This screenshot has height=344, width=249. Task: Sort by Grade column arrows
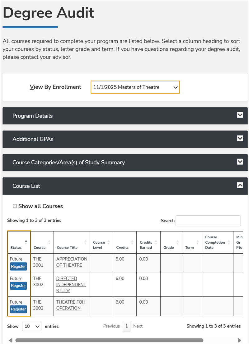click(177, 242)
